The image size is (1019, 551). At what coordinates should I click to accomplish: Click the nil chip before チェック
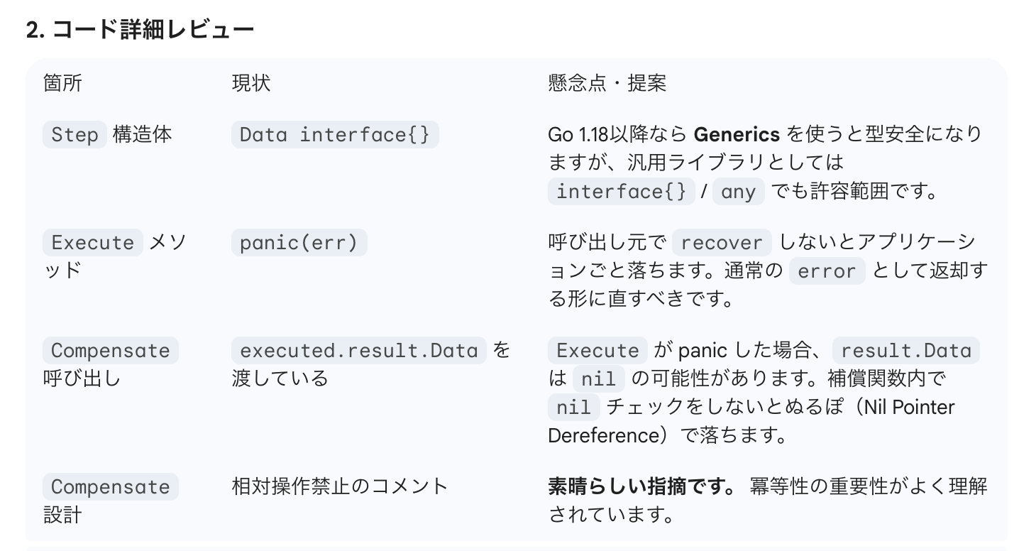[x=573, y=408]
